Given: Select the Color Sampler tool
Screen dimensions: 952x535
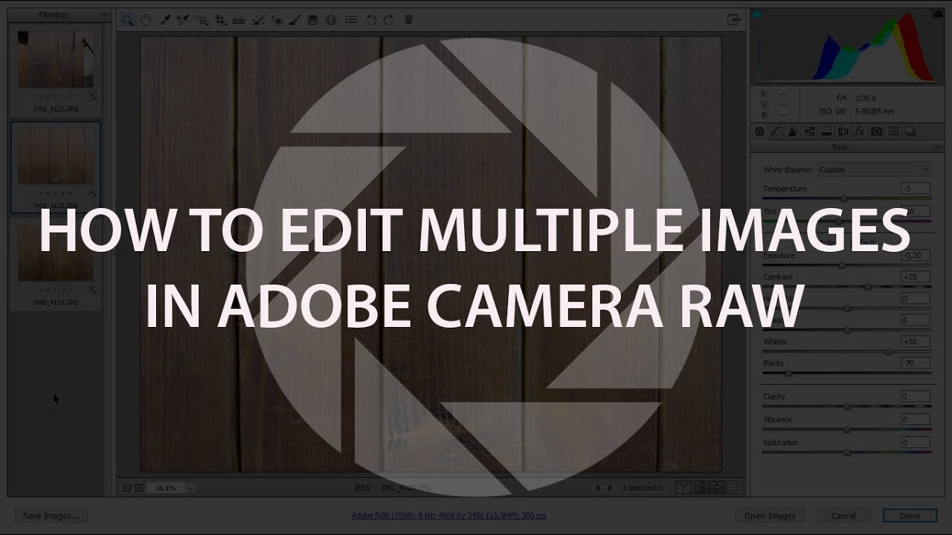Looking at the screenshot, I should pos(182,20).
